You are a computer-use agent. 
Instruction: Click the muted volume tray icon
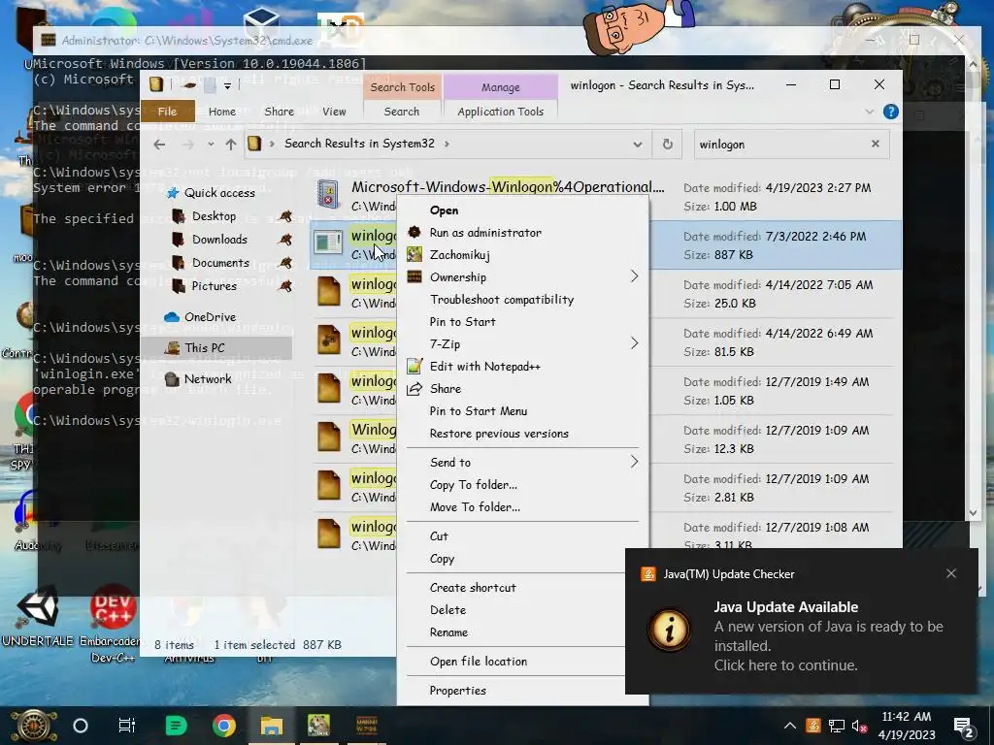[860, 726]
